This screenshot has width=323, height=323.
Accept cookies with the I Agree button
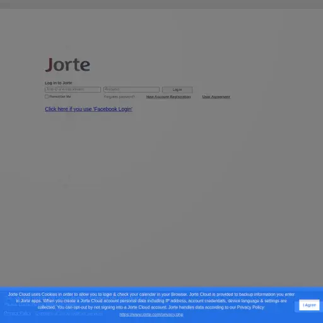[309, 305]
